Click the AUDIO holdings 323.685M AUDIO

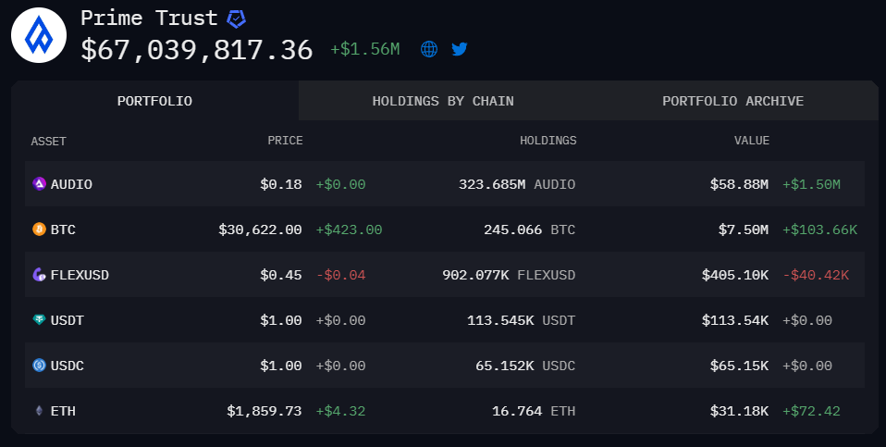pyautogui.click(x=517, y=184)
